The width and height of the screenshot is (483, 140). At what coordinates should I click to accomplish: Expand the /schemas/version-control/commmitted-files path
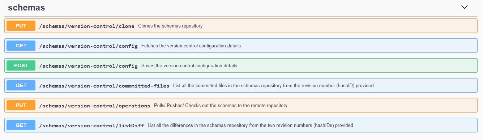point(104,86)
